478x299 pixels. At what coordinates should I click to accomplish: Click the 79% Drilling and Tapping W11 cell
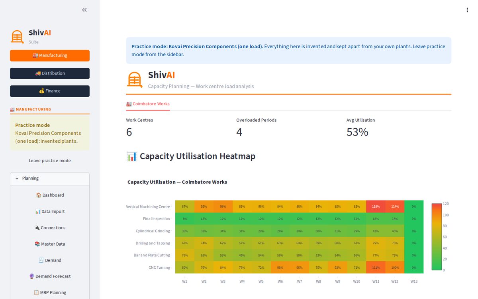[376, 243]
